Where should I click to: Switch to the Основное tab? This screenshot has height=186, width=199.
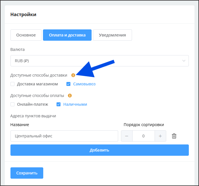pyautogui.click(x=26, y=35)
